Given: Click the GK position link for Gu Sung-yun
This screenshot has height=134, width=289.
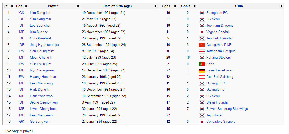Looking at the screenshot, I should click(x=22, y=122).
